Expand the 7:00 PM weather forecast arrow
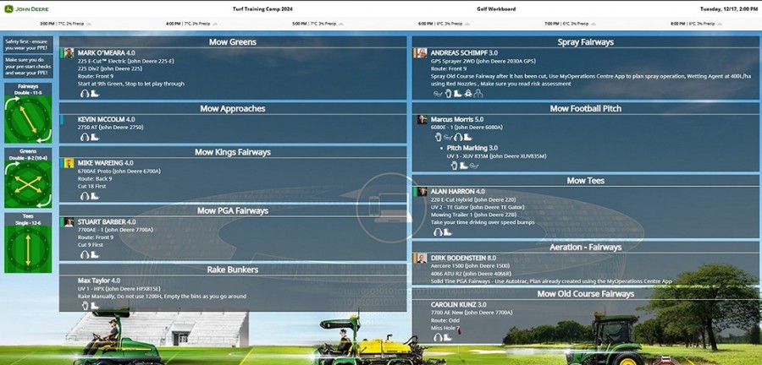Viewport: 762px width, 365px height. pyautogui.click(x=594, y=24)
